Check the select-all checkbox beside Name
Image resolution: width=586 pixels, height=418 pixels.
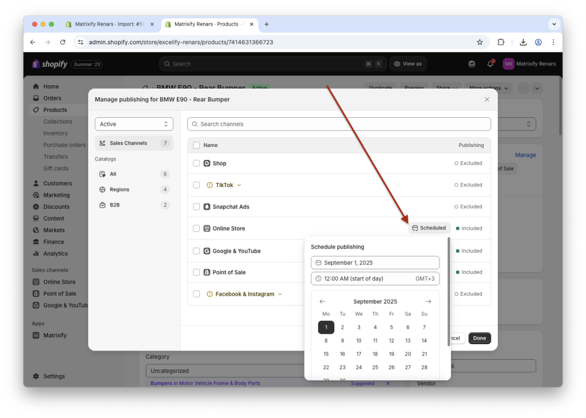tap(197, 145)
